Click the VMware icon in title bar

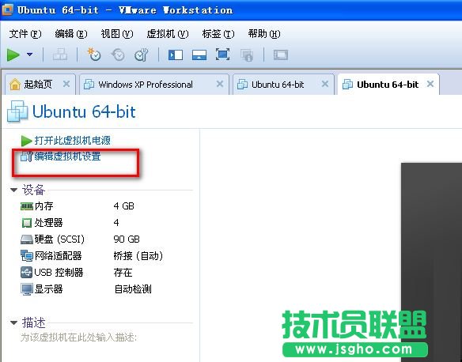pos(8,9)
